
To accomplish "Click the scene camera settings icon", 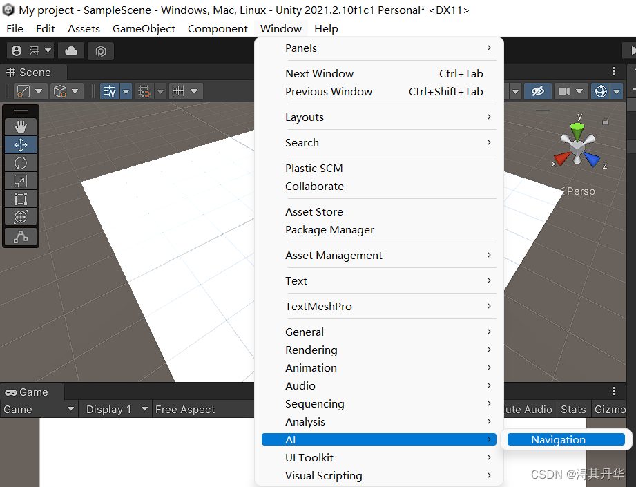I will click(564, 91).
